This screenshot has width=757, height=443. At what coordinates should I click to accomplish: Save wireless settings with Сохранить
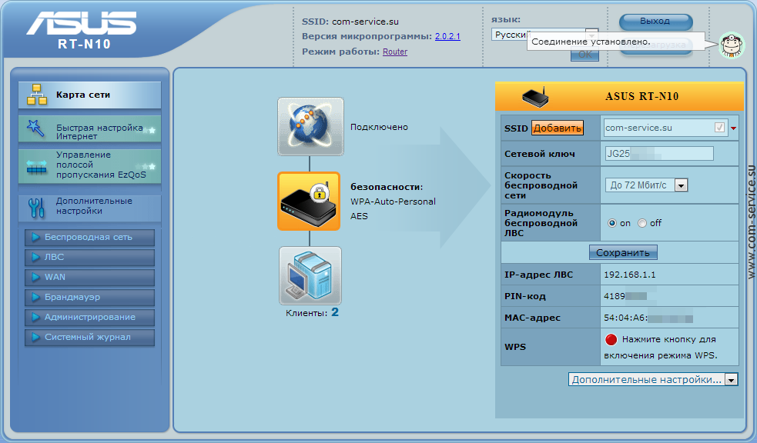(623, 252)
